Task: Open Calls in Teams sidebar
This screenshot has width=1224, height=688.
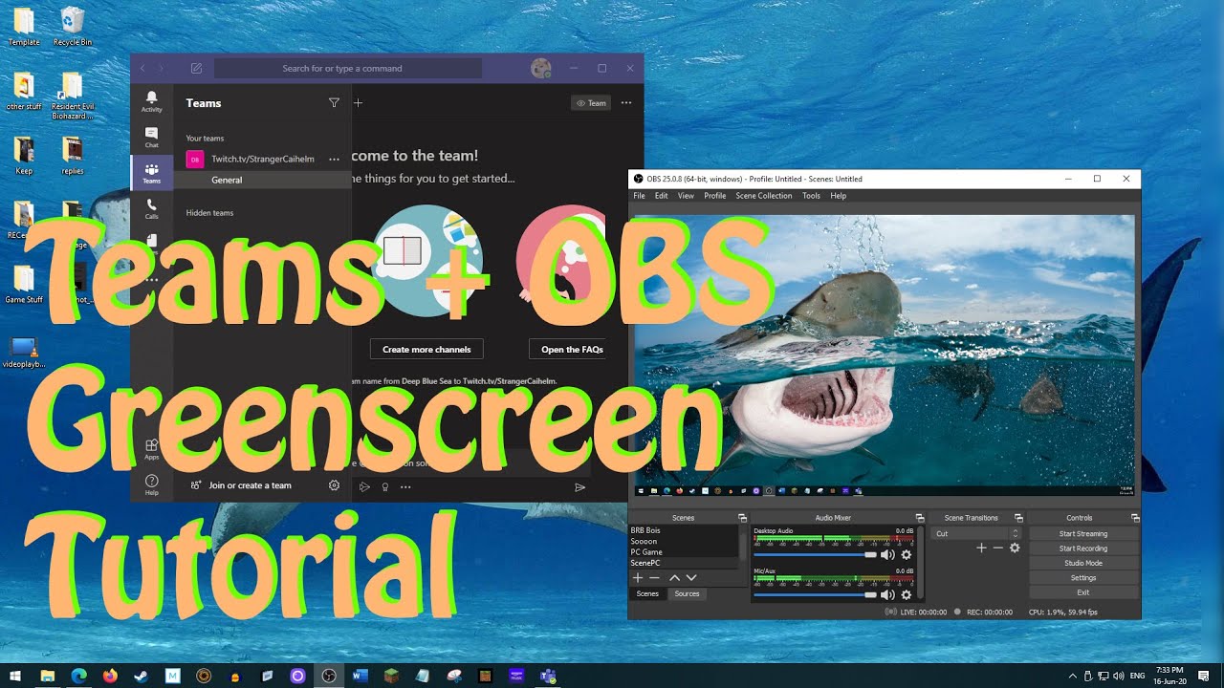Action: click(151, 208)
